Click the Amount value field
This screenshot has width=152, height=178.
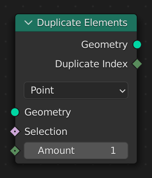[x=76, y=151]
